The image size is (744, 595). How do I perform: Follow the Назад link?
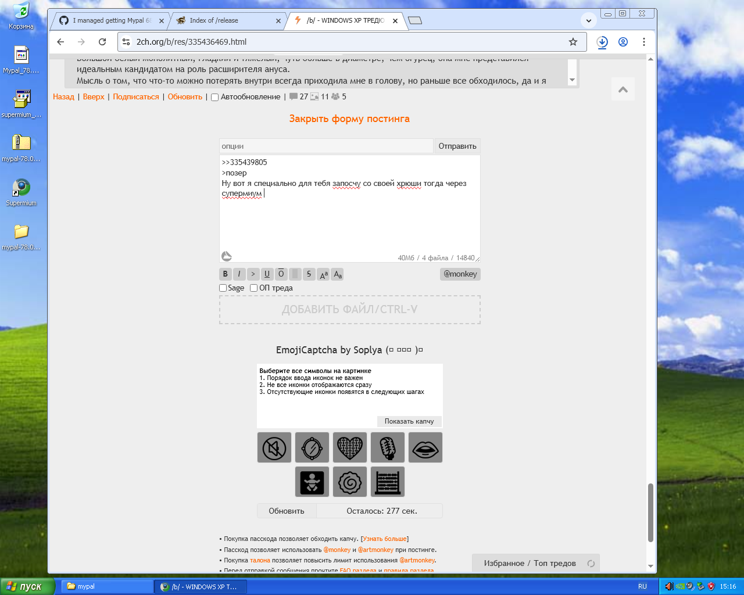[64, 97]
